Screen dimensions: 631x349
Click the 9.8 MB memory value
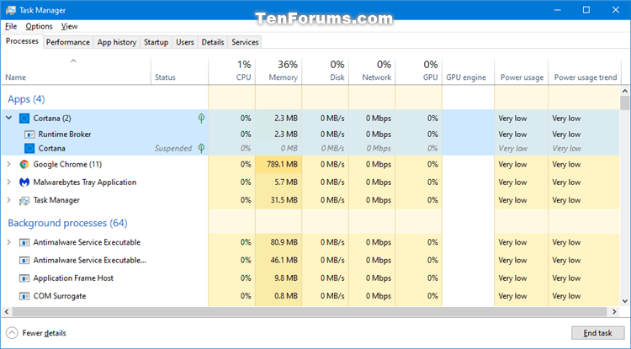286,278
